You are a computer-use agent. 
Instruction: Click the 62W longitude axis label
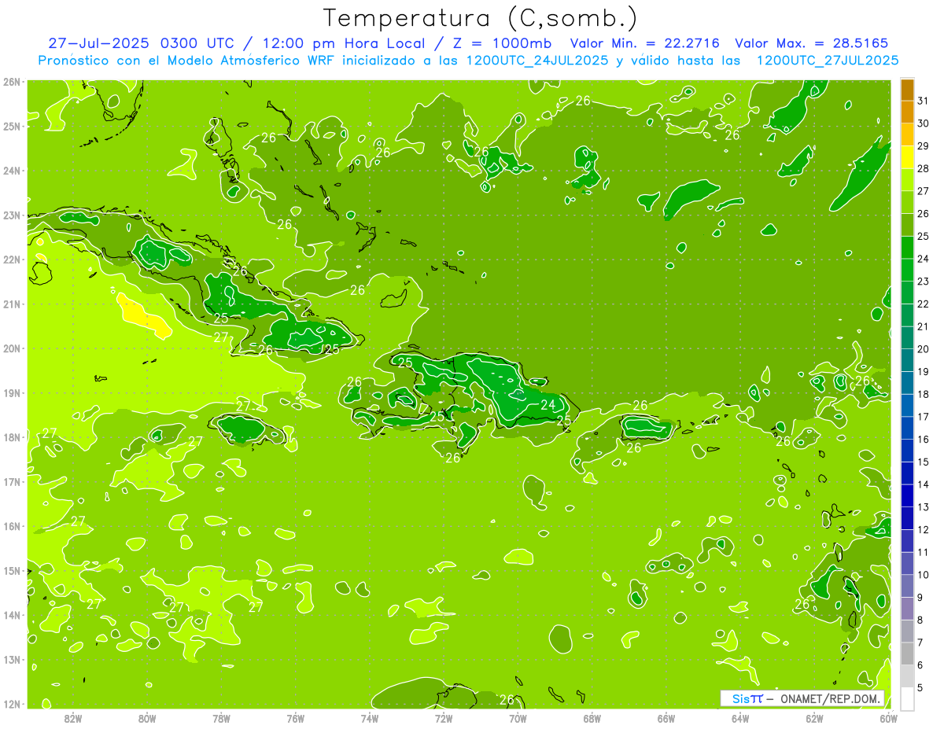pos(814,718)
